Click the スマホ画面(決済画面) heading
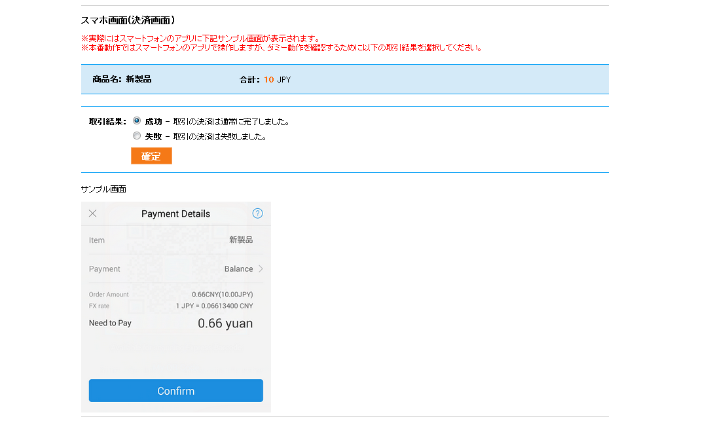The height and width of the screenshot is (421, 709). (x=128, y=20)
